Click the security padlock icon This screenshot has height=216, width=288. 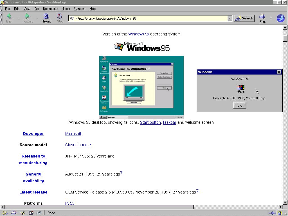coord(280,213)
